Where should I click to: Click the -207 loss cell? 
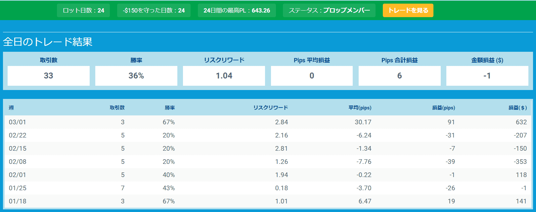pyautogui.click(x=520, y=135)
